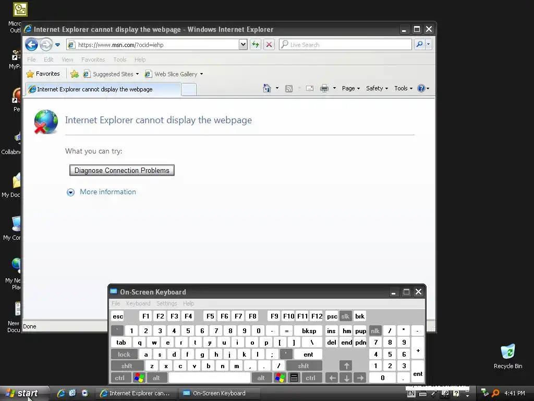The width and height of the screenshot is (534, 401).
Task: Run search with magnifier icon button
Action: coord(420,44)
